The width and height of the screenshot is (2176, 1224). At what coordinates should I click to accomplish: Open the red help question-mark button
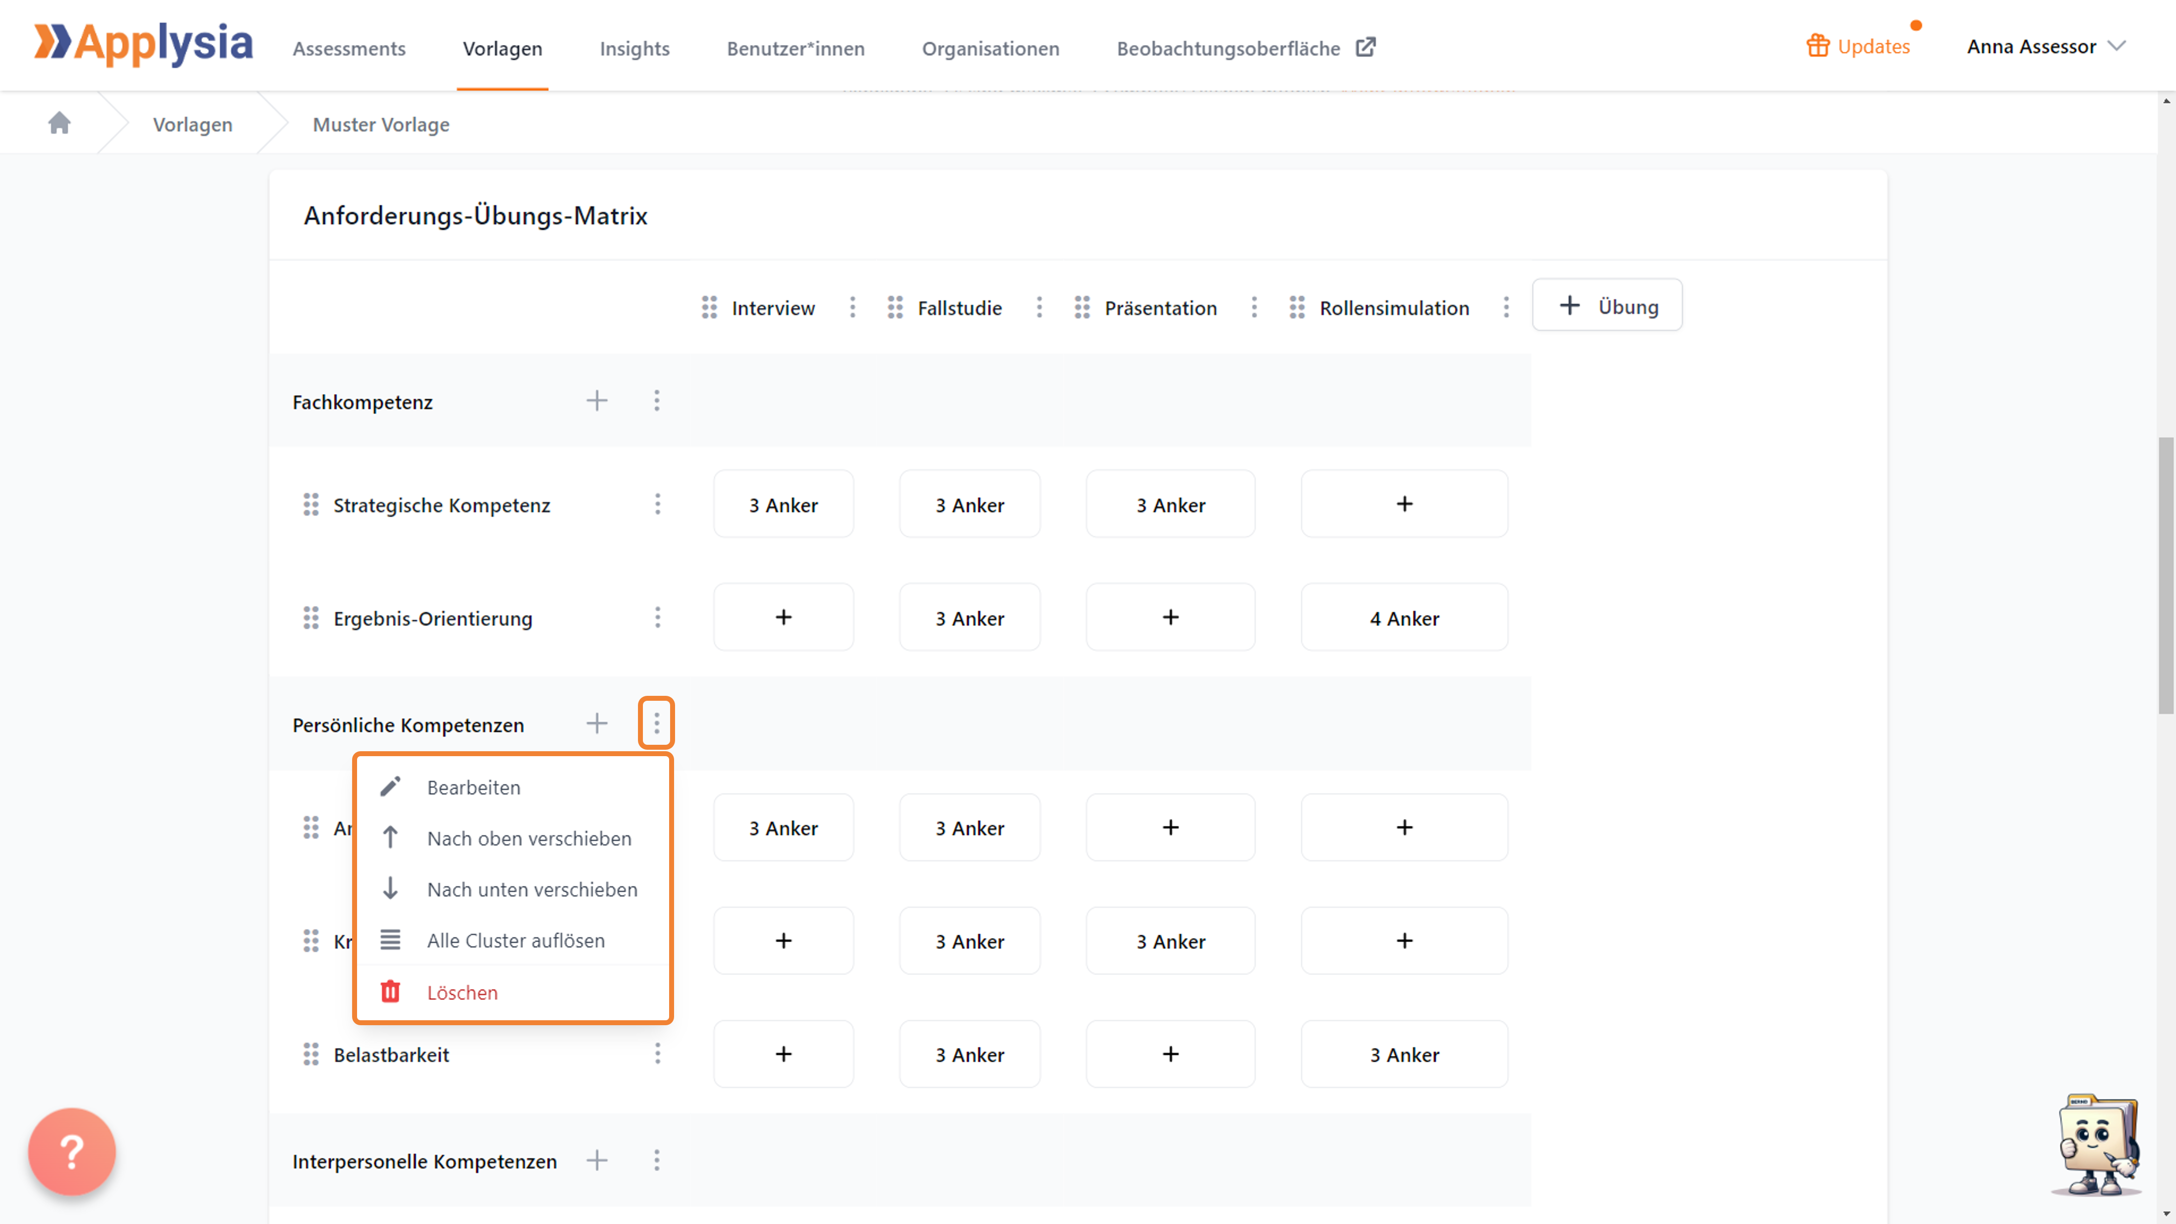click(x=72, y=1151)
